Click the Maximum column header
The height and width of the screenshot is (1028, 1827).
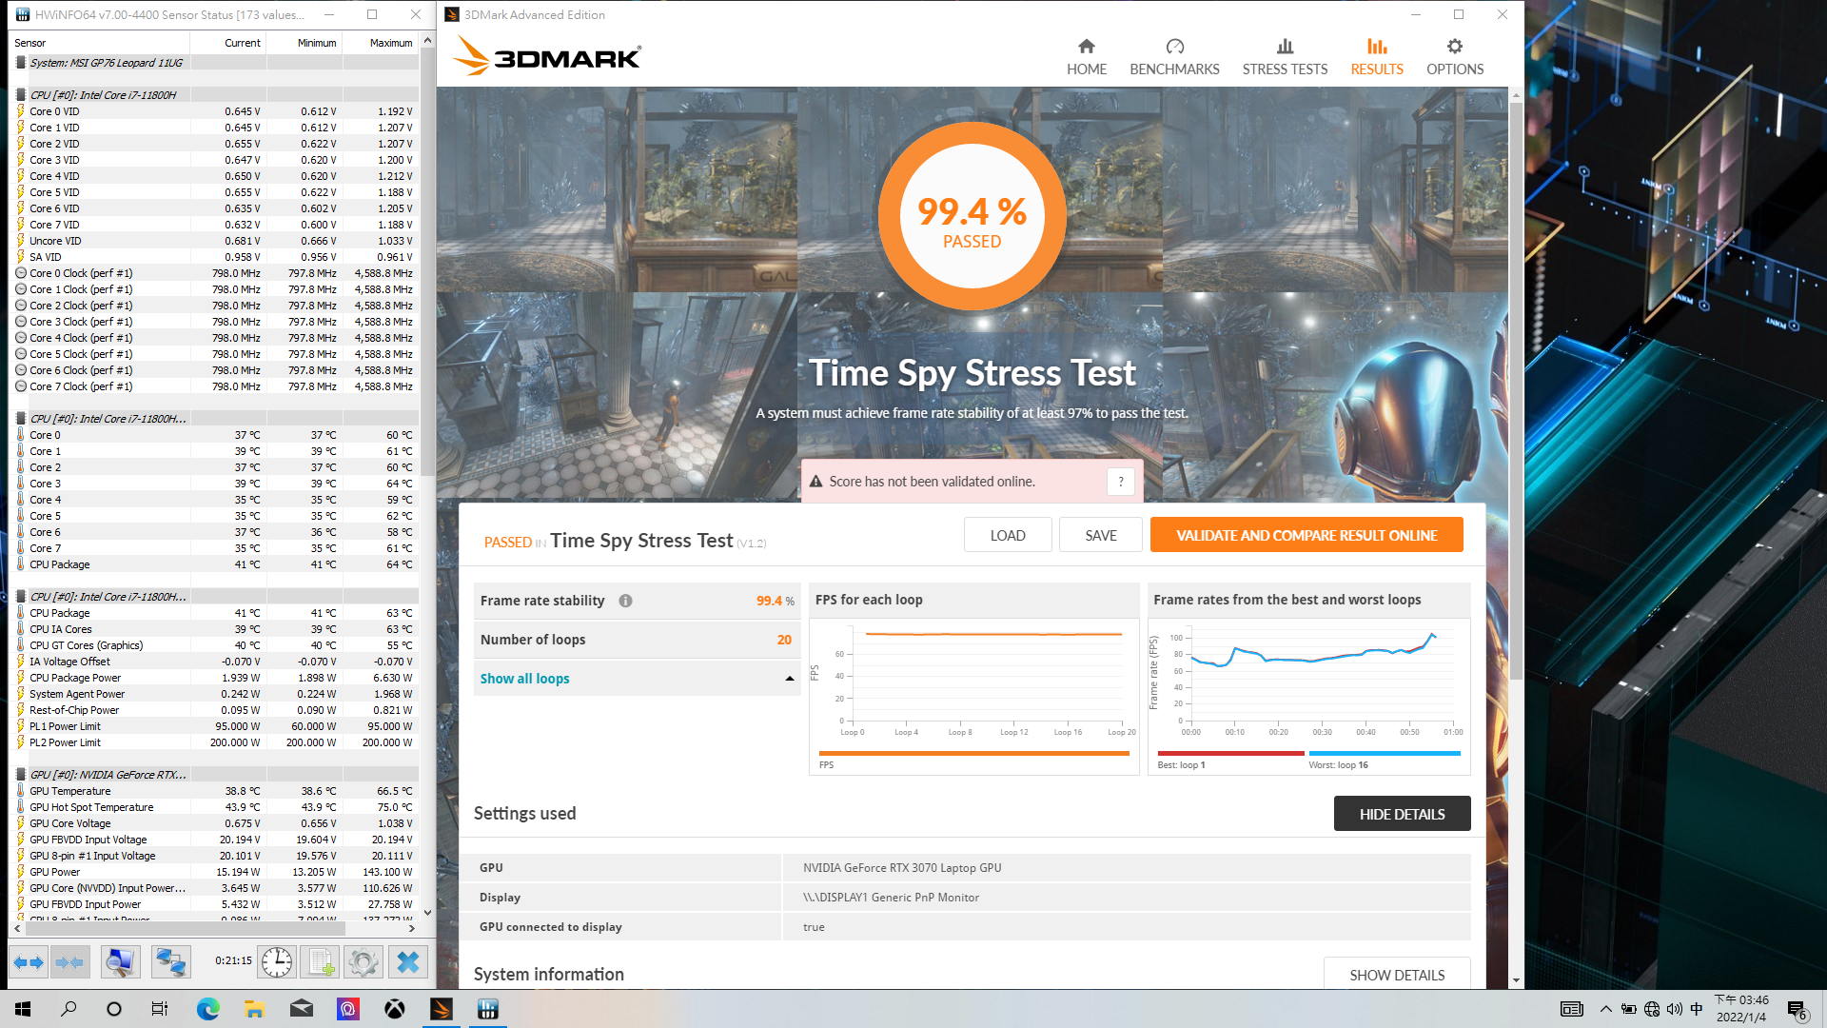(x=381, y=43)
